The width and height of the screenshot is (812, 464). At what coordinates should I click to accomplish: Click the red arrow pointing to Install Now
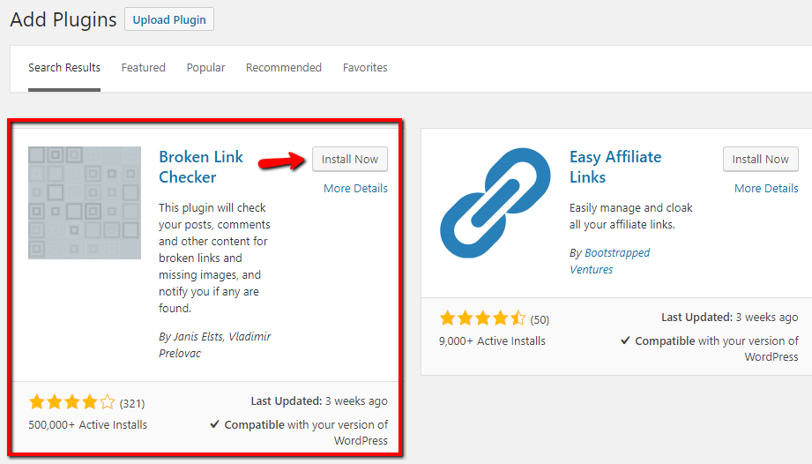282,161
